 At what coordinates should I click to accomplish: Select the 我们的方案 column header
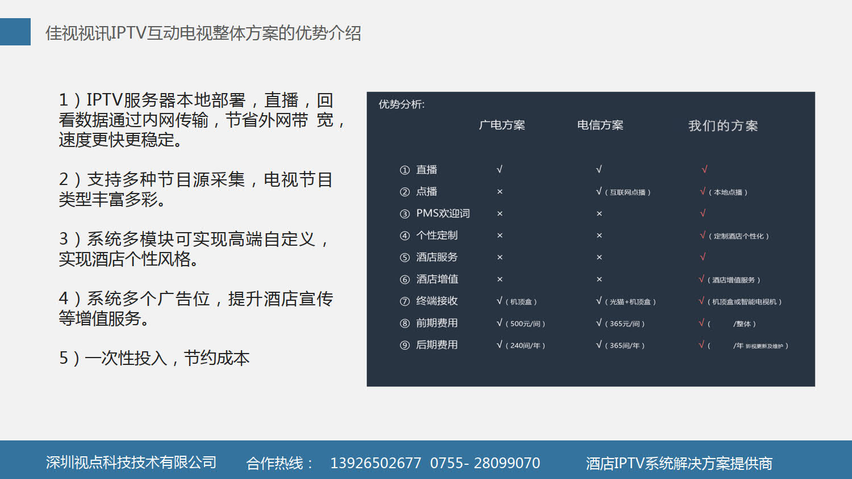click(722, 125)
